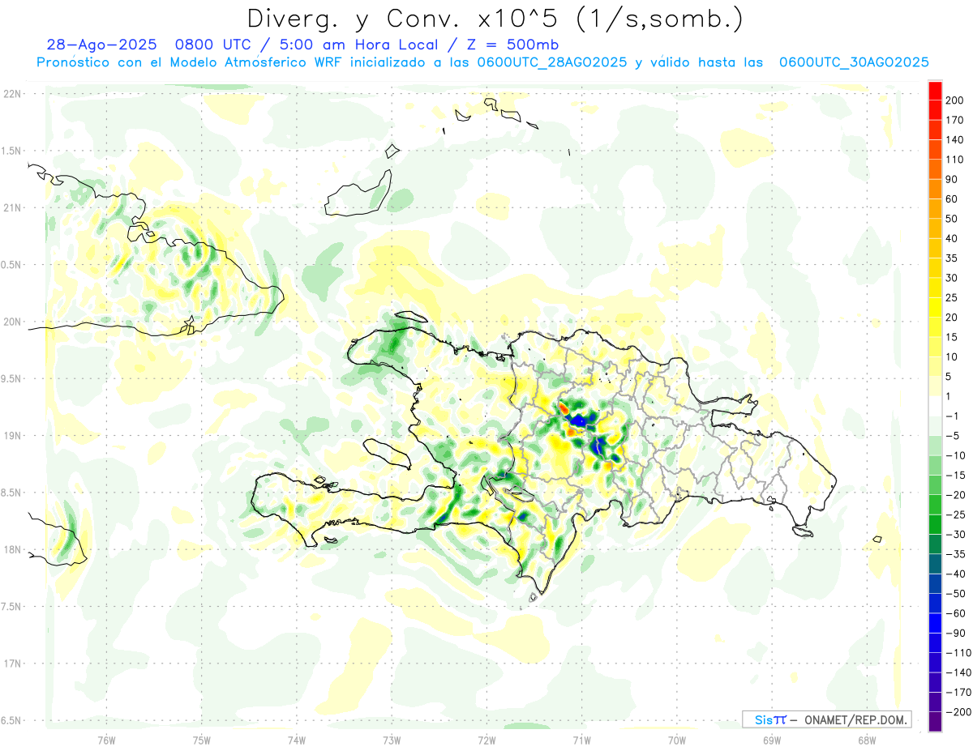Screen dimensions: 973x751
Task: Click latitude label '19N'
Action: click(x=11, y=436)
